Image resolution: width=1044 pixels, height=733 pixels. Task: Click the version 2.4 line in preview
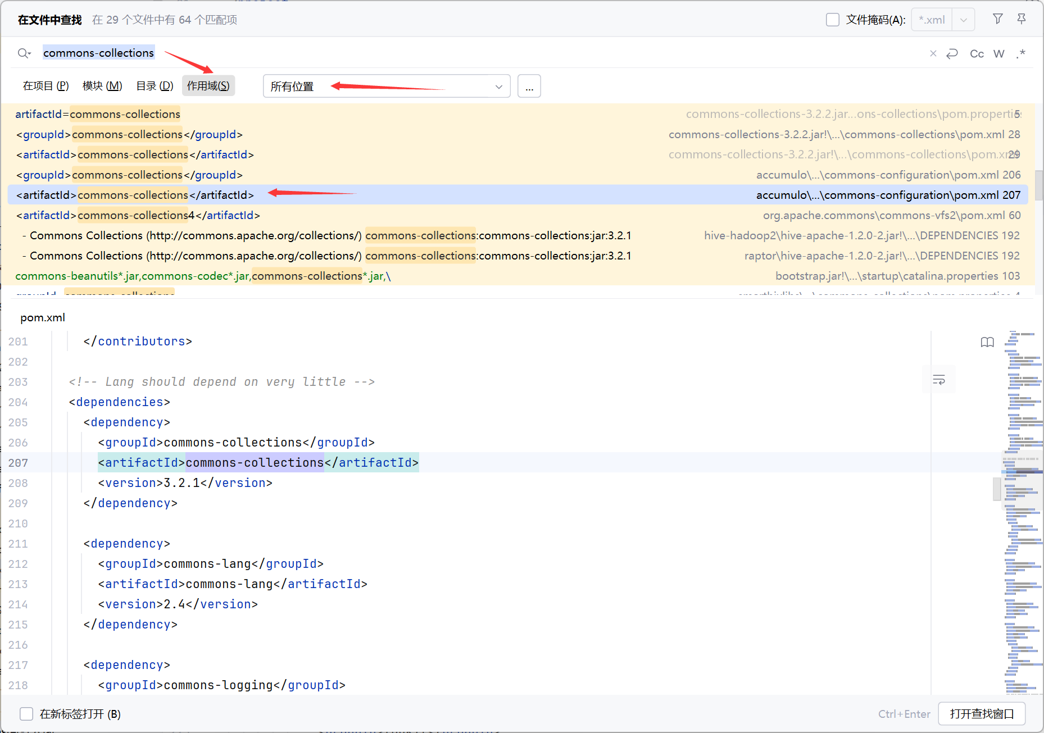click(178, 604)
